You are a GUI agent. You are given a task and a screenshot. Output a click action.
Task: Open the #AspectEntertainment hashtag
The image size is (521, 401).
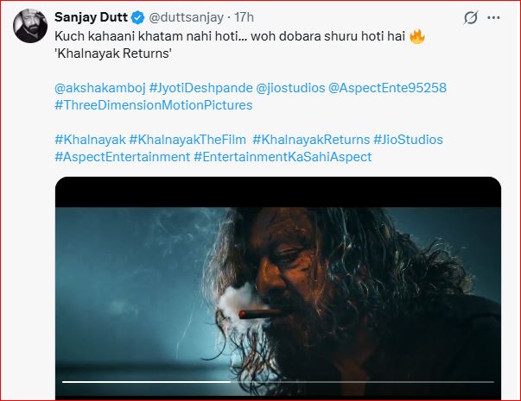tap(122, 157)
